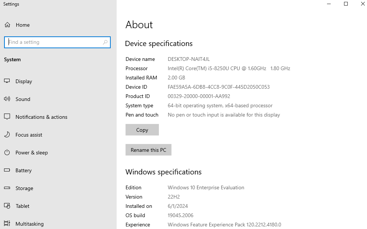Click the System type label
This screenshot has height=229, width=367.
pos(139,105)
